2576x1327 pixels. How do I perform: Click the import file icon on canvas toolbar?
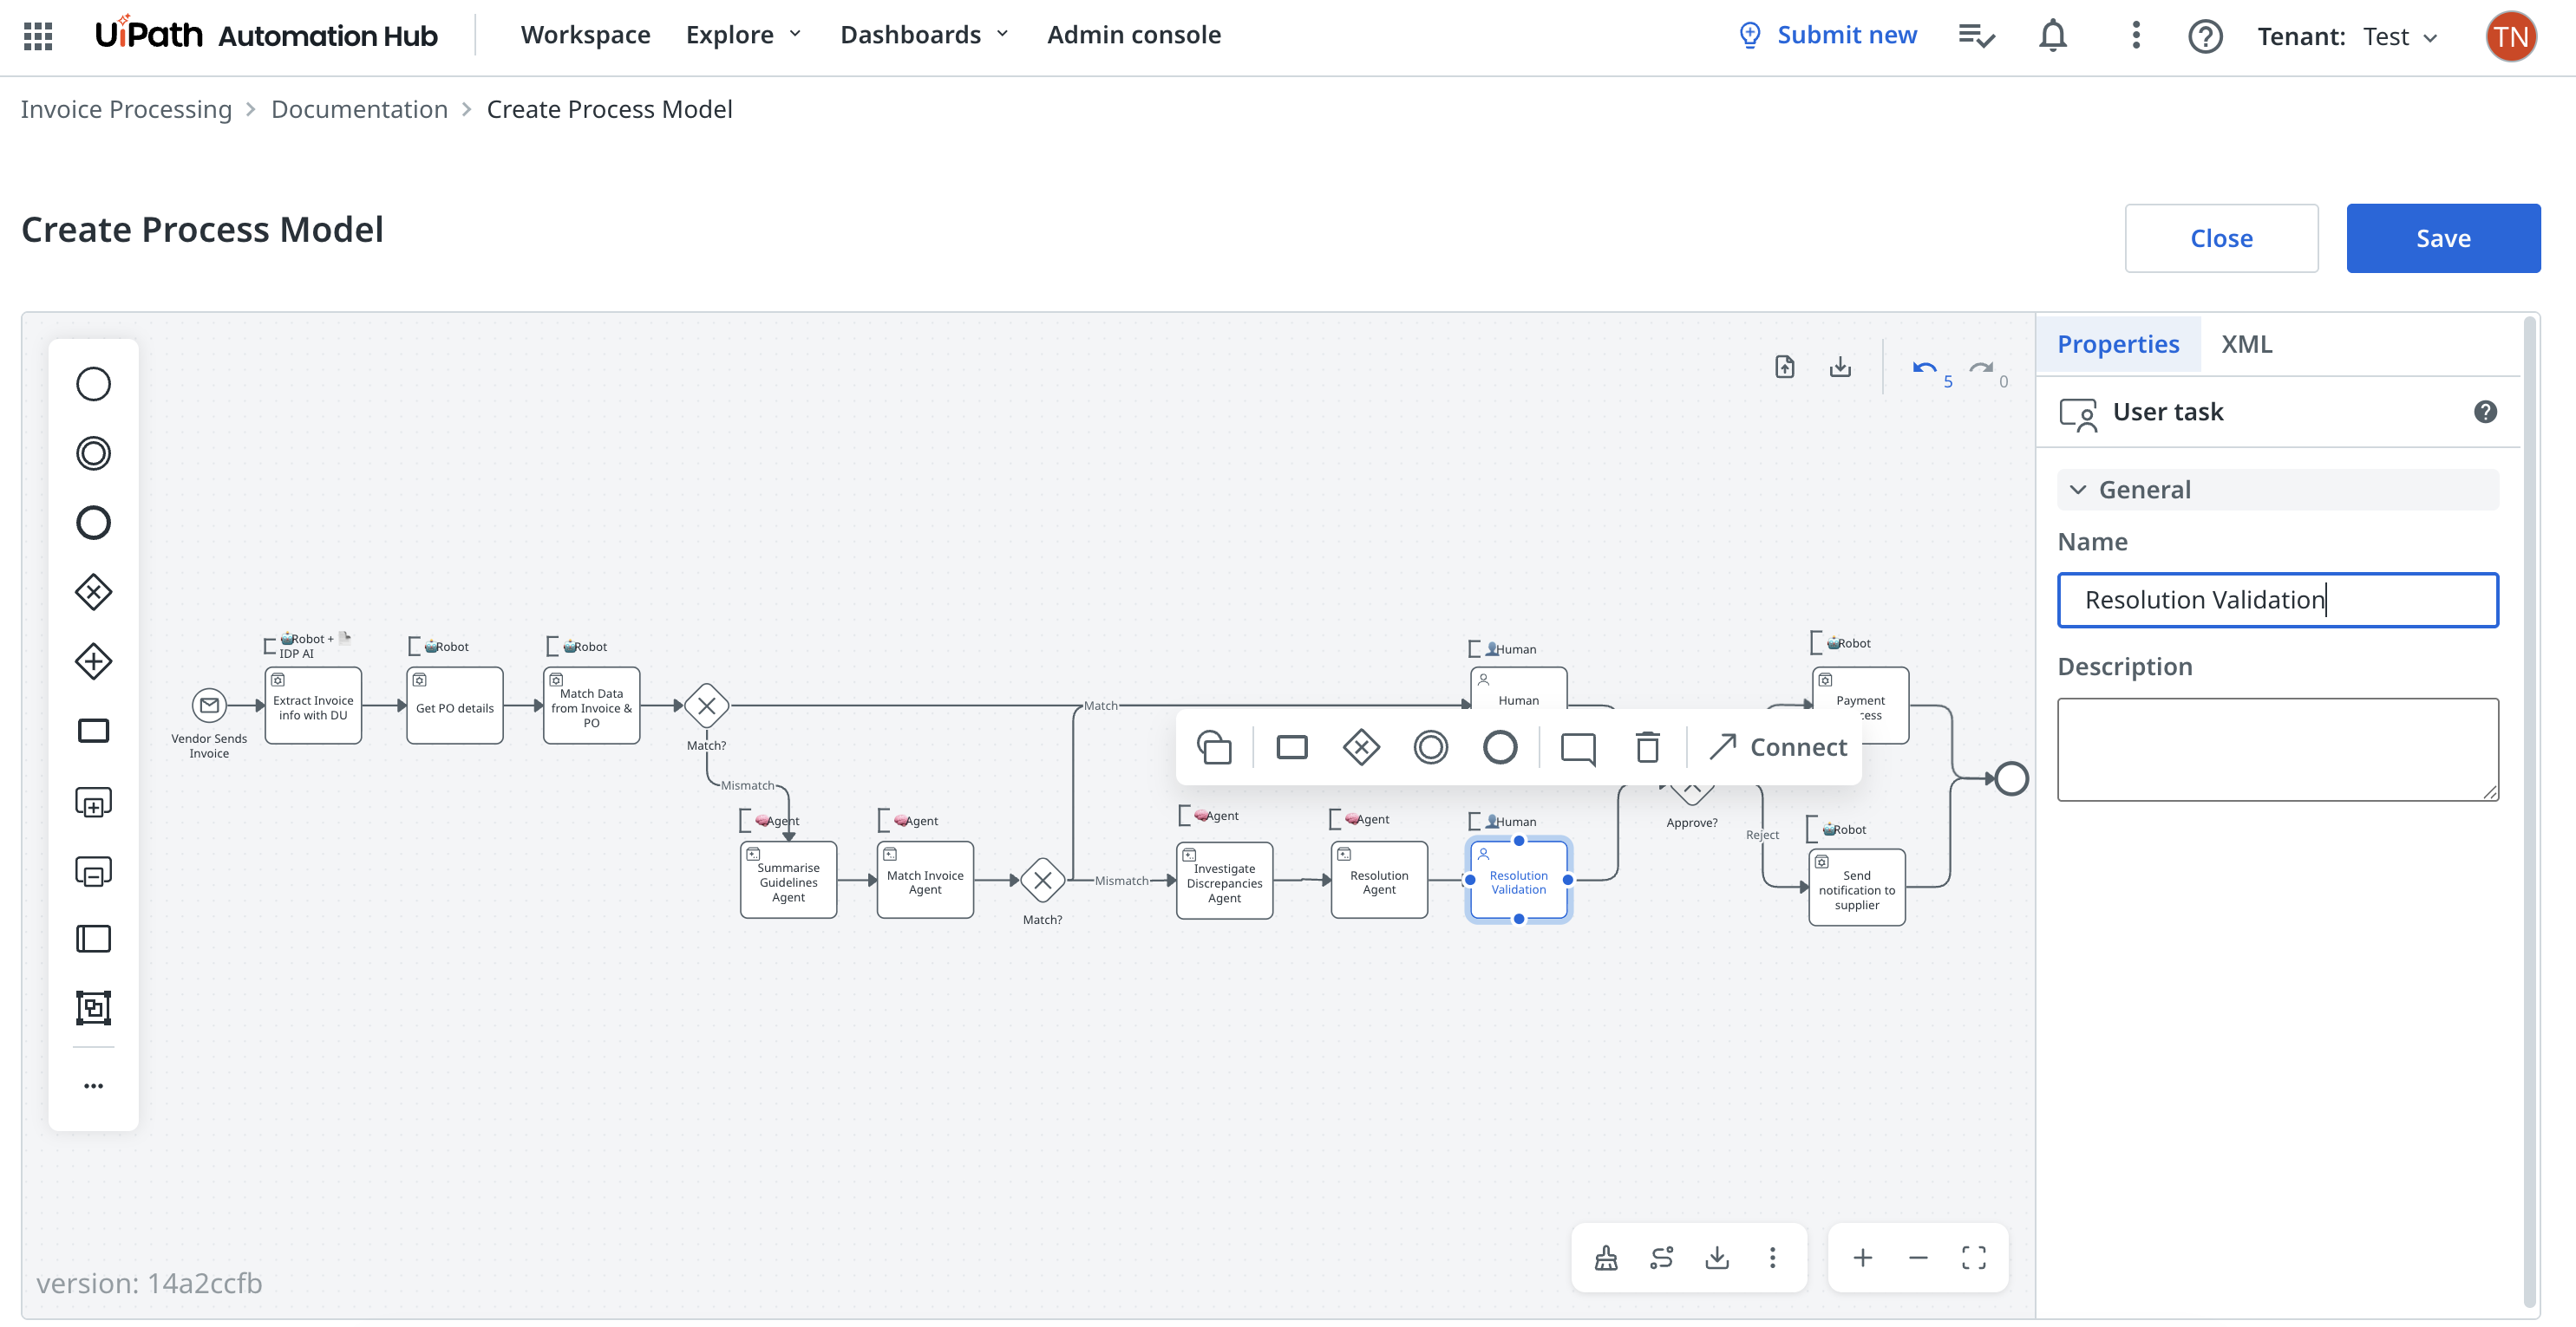pos(1785,368)
